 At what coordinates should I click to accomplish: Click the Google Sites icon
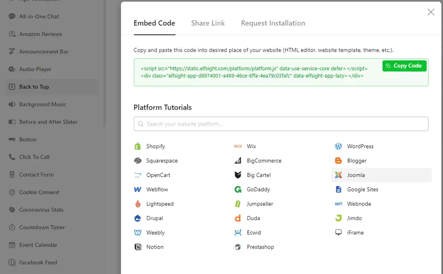point(338,190)
